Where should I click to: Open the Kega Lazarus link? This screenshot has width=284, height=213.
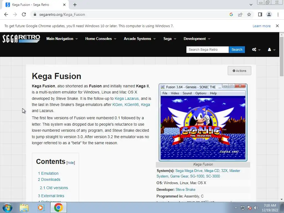click(x=126, y=98)
